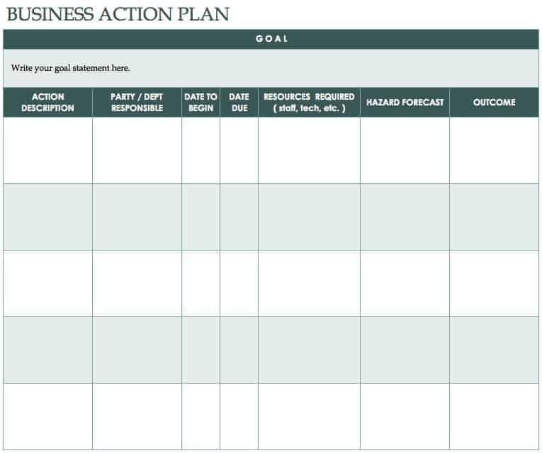Click third row Date to Begin cell

[x=201, y=283]
